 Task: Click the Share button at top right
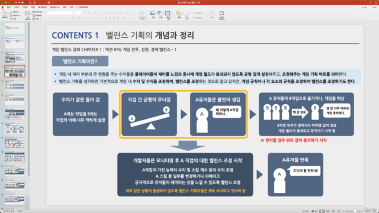click(364, 8)
